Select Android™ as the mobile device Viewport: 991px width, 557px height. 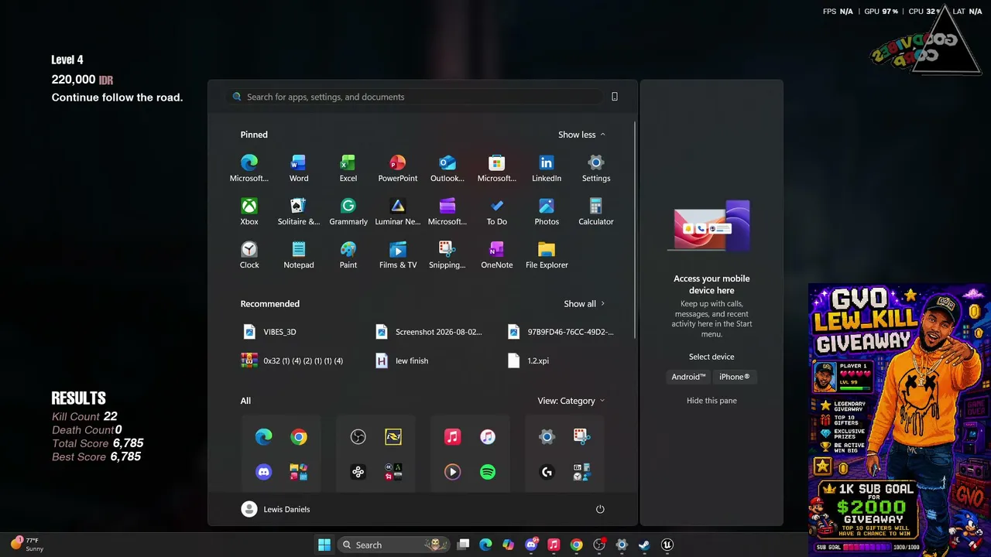tap(688, 377)
